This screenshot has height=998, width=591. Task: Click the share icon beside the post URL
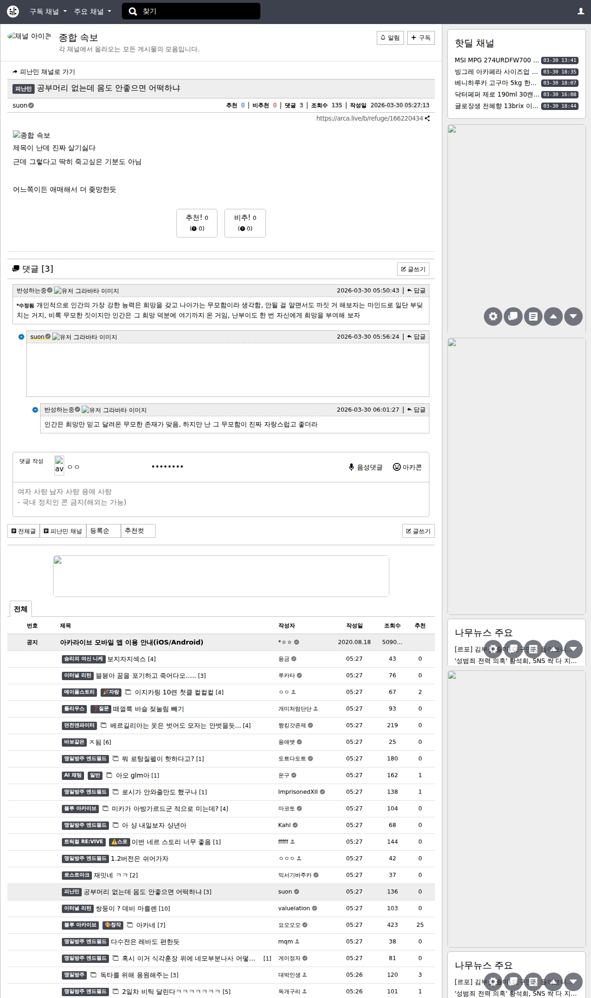(428, 118)
